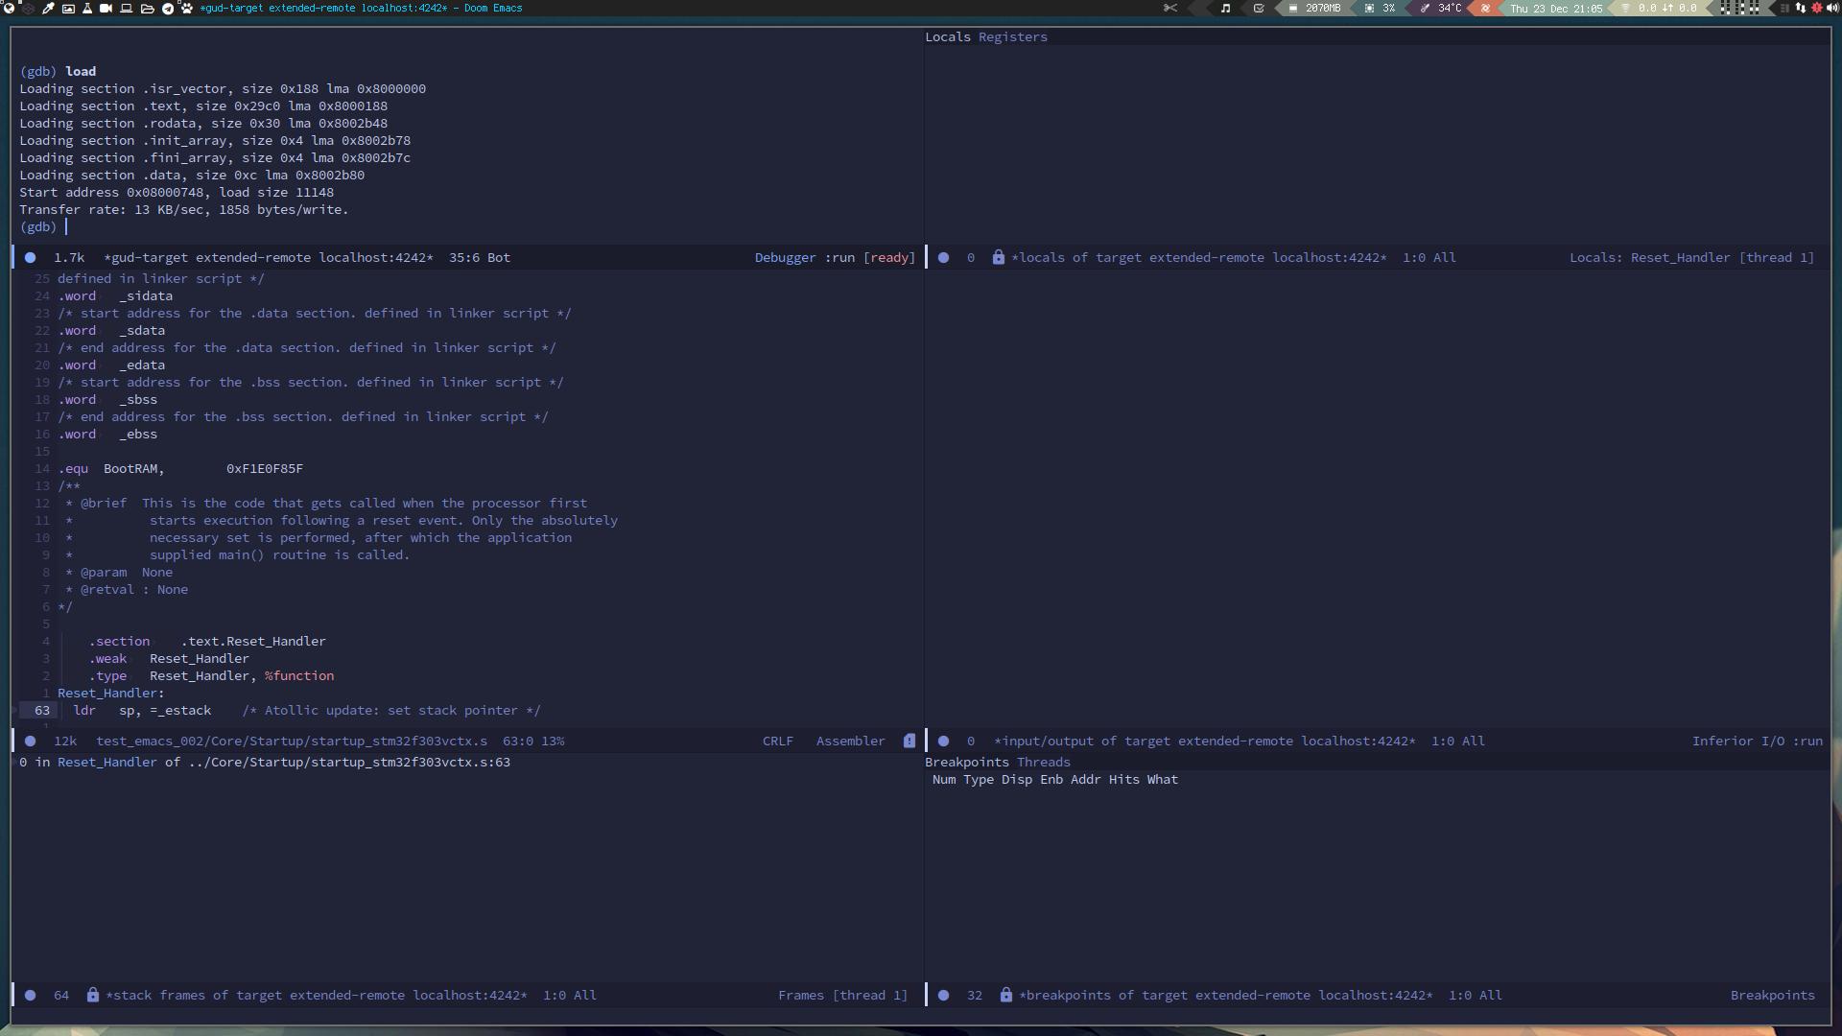1842x1036 pixels.
Task: Select the cube workspace icon in top bar
Action: tap(28, 8)
